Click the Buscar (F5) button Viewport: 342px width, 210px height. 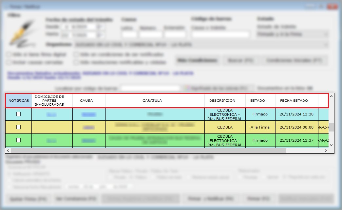coord(240,61)
